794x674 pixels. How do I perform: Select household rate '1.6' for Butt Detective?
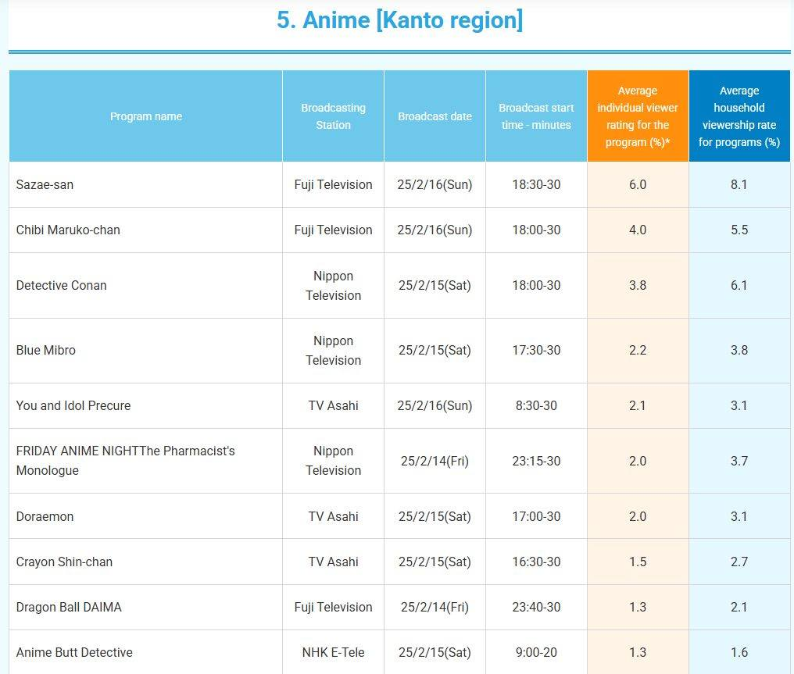[x=739, y=653]
